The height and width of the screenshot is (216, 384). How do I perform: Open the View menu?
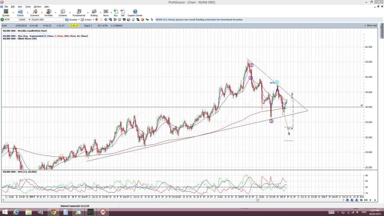point(20,7)
